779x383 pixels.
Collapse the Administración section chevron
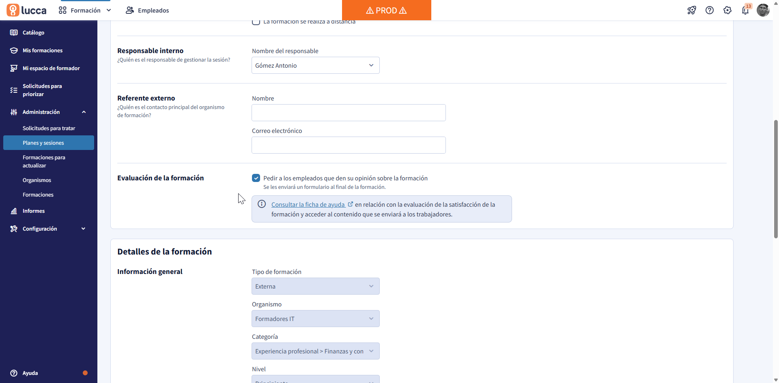pos(84,112)
